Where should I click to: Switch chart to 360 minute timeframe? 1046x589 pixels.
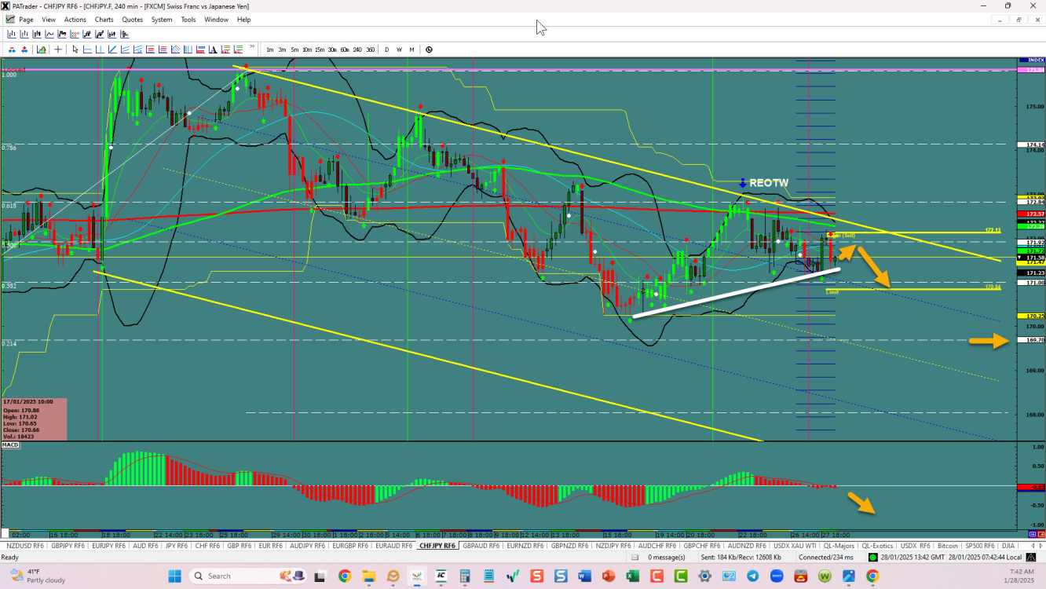pyautogui.click(x=370, y=49)
